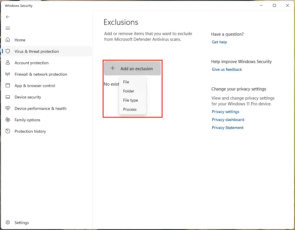Click the Account protection person icon

(8, 62)
